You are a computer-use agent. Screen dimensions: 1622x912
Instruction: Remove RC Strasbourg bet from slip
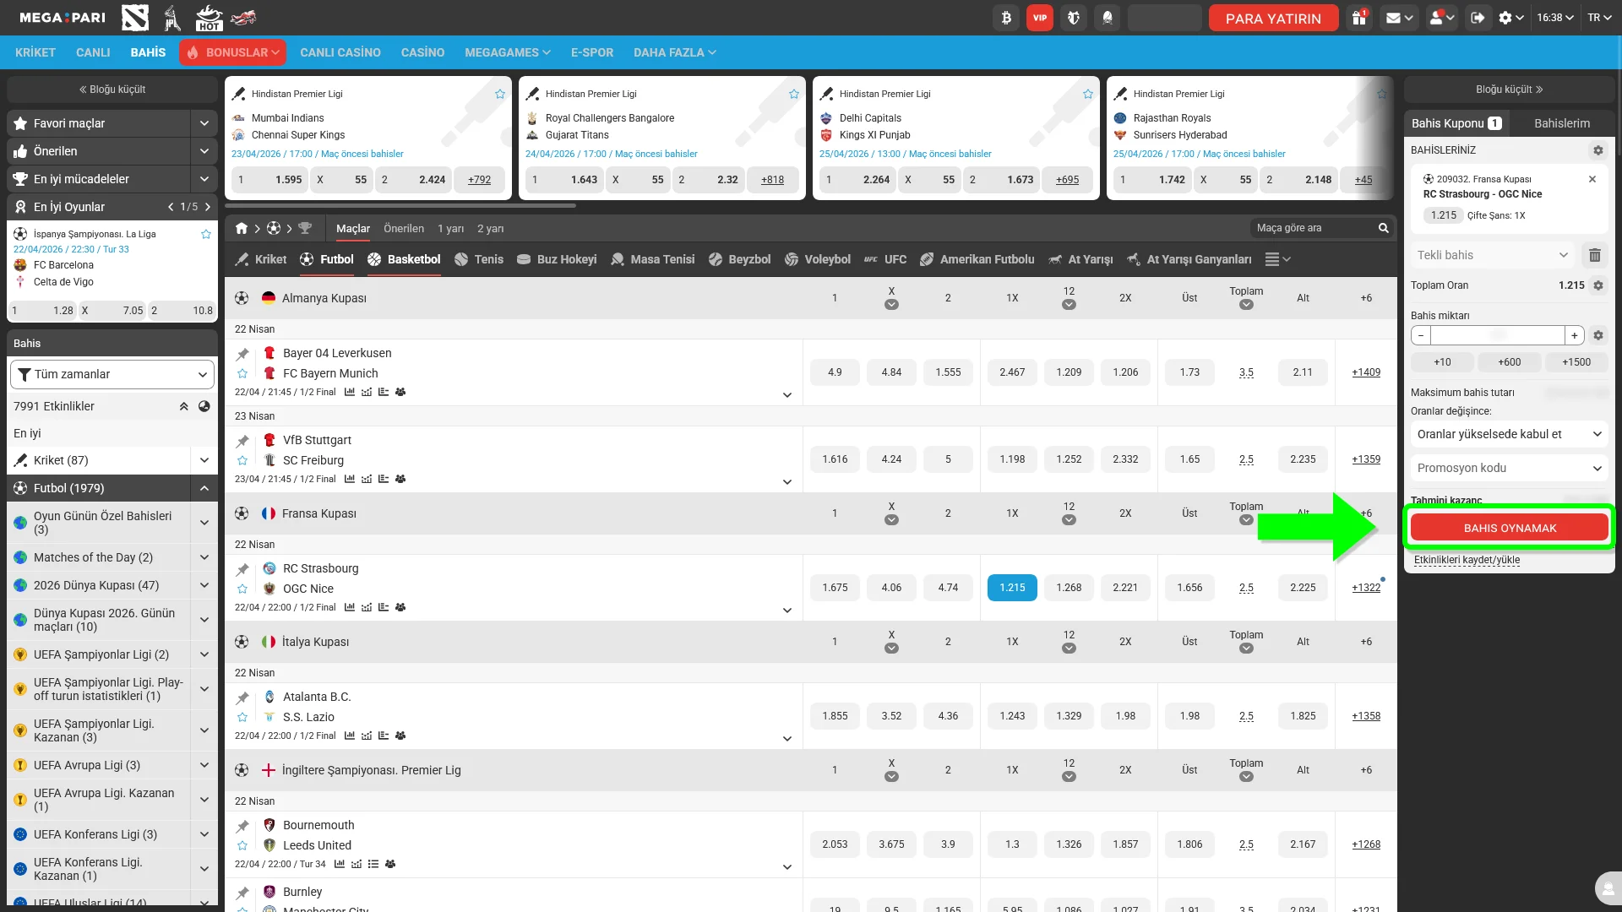1592,179
